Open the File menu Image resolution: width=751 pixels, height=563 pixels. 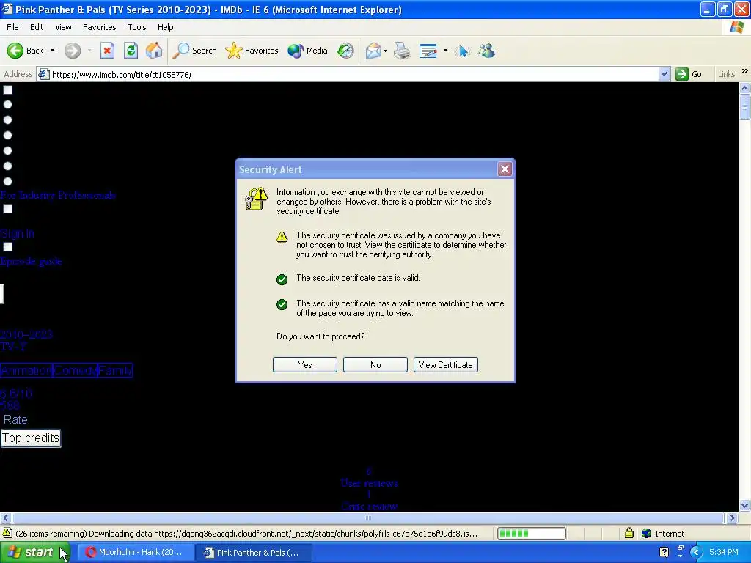pyautogui.click(x=12, y=27)
